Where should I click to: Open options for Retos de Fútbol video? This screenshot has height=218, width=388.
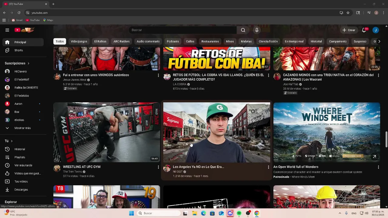[268, 75]
